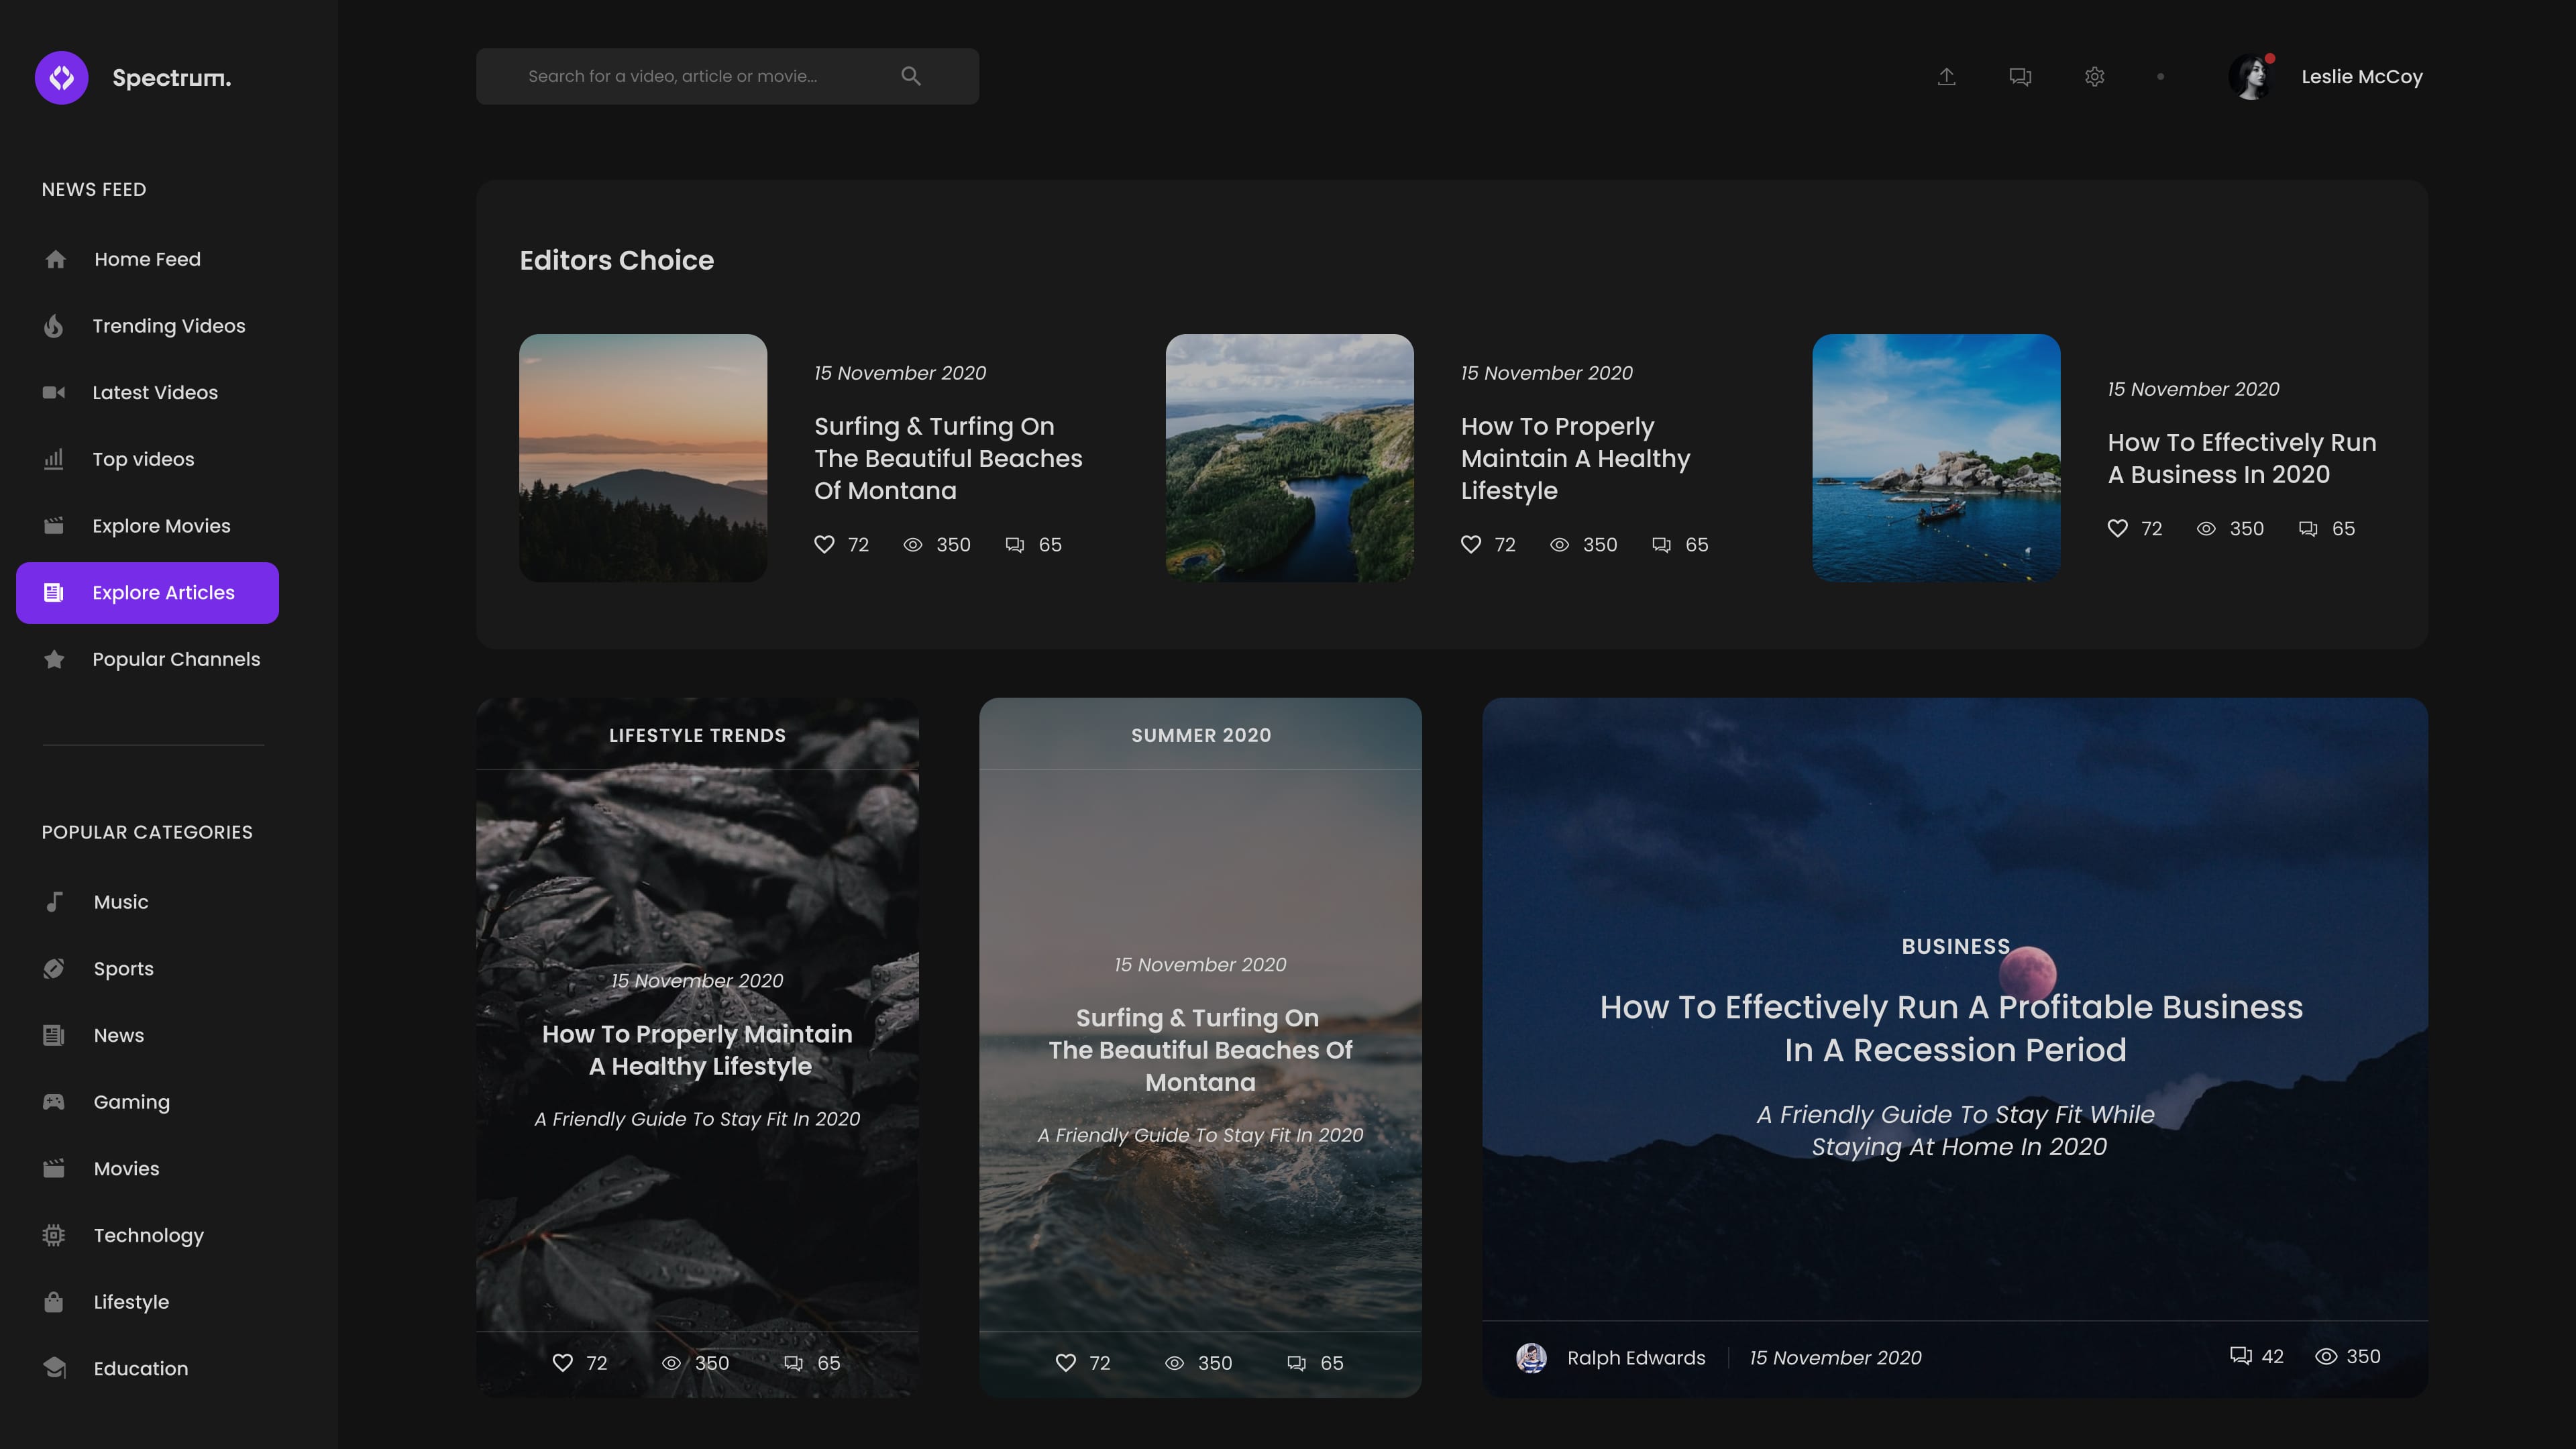Open rocky island sea thumbnail

coord(1936,458)
